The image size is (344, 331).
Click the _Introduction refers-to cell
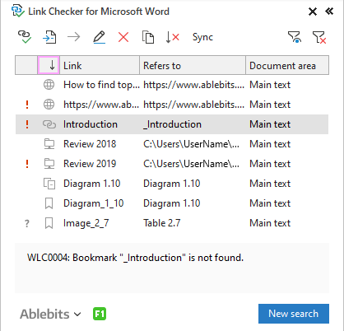pyautogui.click(x=172, y=124)
